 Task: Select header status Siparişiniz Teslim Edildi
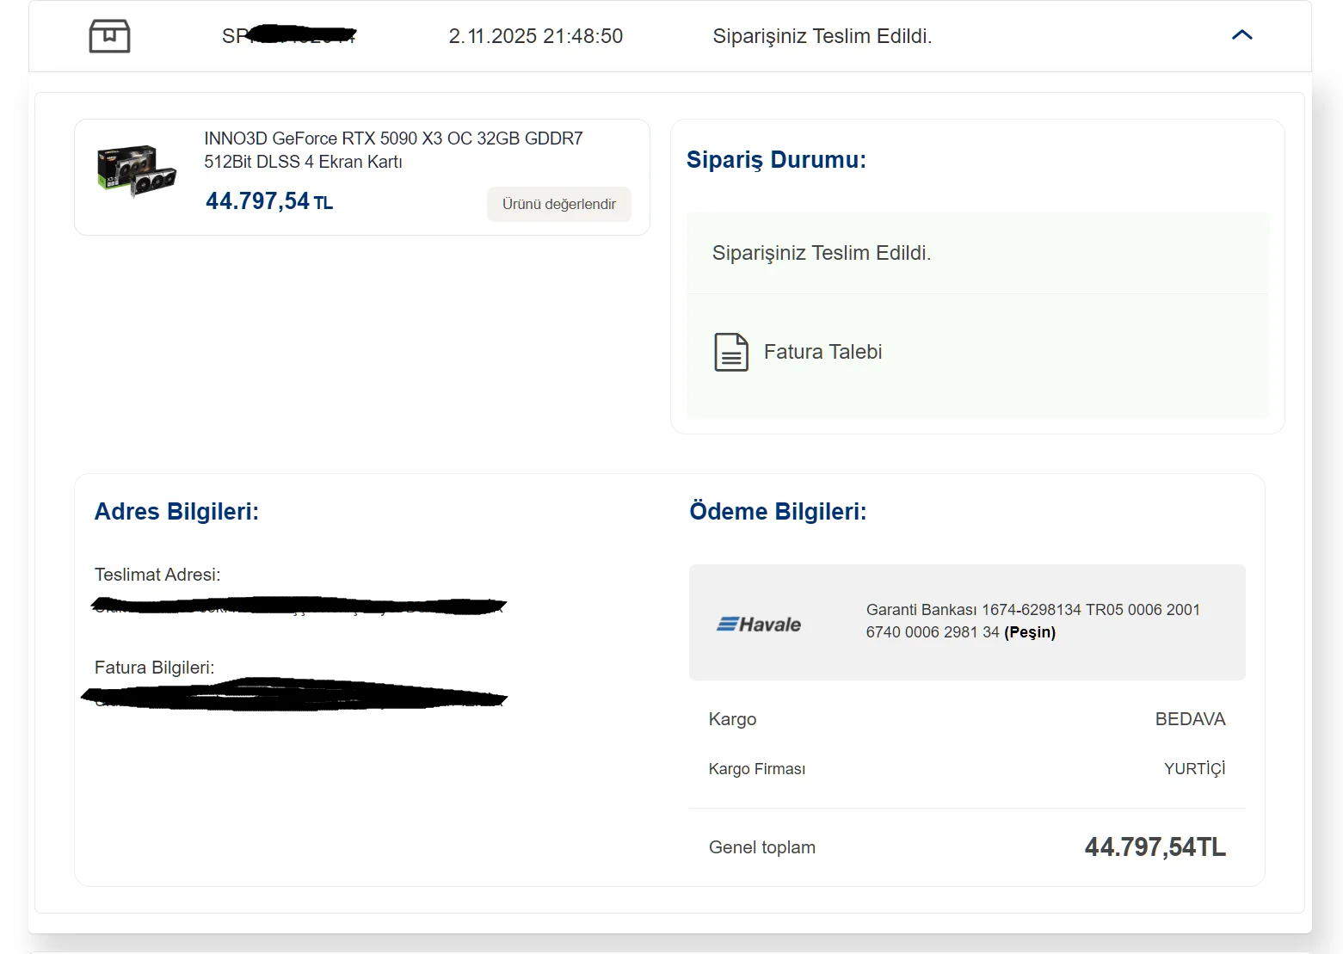click(x=822, y=36)
